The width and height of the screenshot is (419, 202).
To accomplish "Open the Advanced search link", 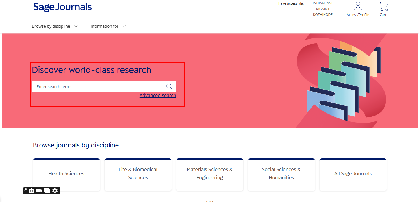I will [157, 95].
